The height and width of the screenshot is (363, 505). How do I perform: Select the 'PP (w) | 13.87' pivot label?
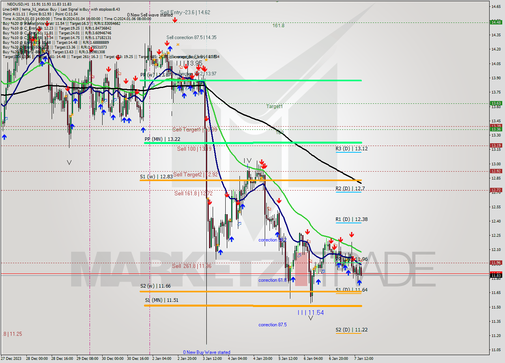tap(156, 75)
